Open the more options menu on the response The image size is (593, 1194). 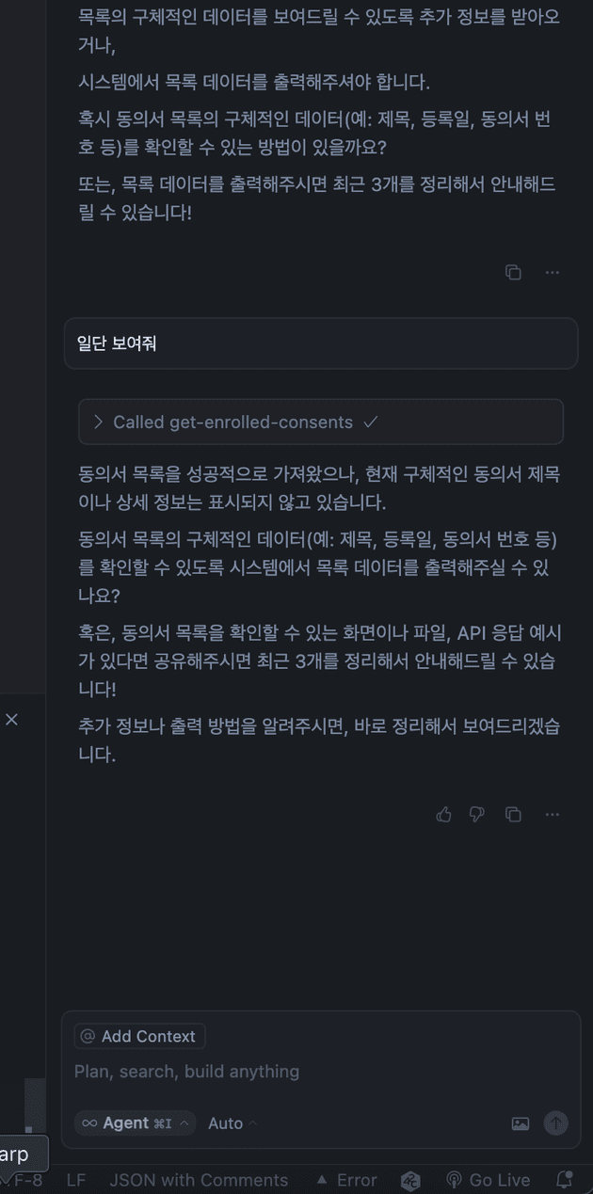pyautogui.click(x=553, y=815)
